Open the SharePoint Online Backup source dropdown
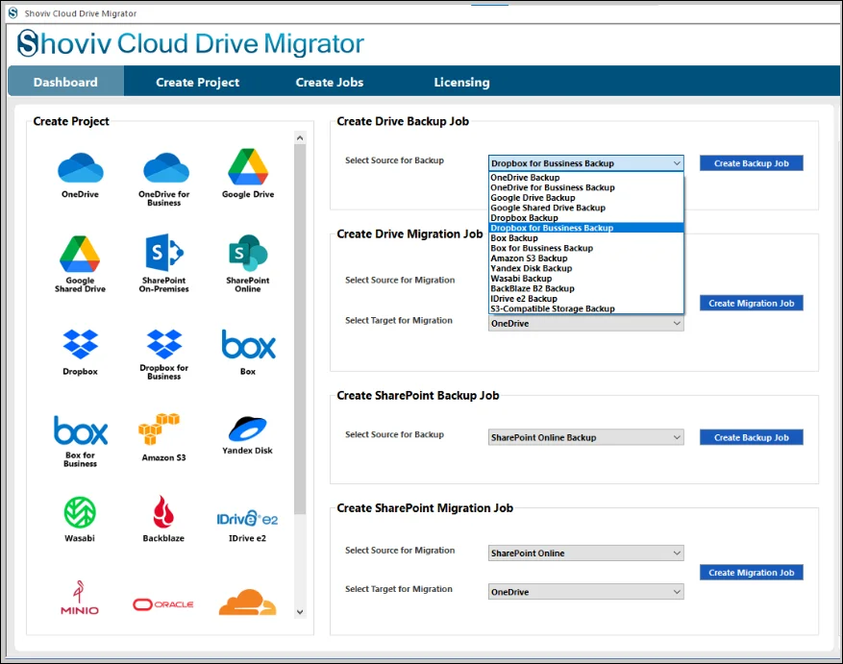Image resolution: width=843 pixels, height=664 pixels. pyautogui.click(x=586, y=437)
